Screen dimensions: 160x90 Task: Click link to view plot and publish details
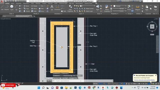(x=144, y=80)
